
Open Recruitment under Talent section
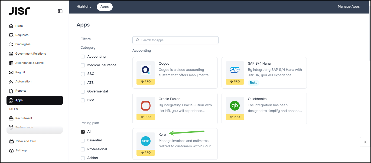click(24, 118)
